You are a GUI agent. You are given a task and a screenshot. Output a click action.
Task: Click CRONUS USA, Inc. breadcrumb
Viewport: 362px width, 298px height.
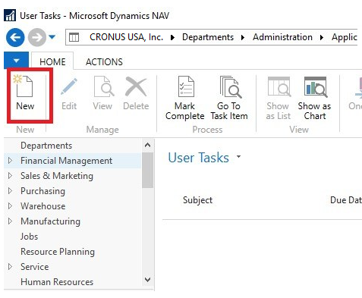126,37
